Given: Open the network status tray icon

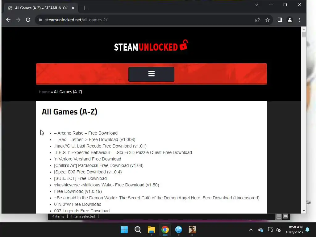Looking at the screenshot, I should [x=270, y=230].
